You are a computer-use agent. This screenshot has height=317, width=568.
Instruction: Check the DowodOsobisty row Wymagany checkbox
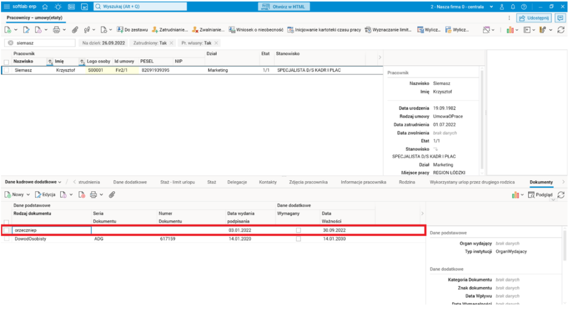298,239
